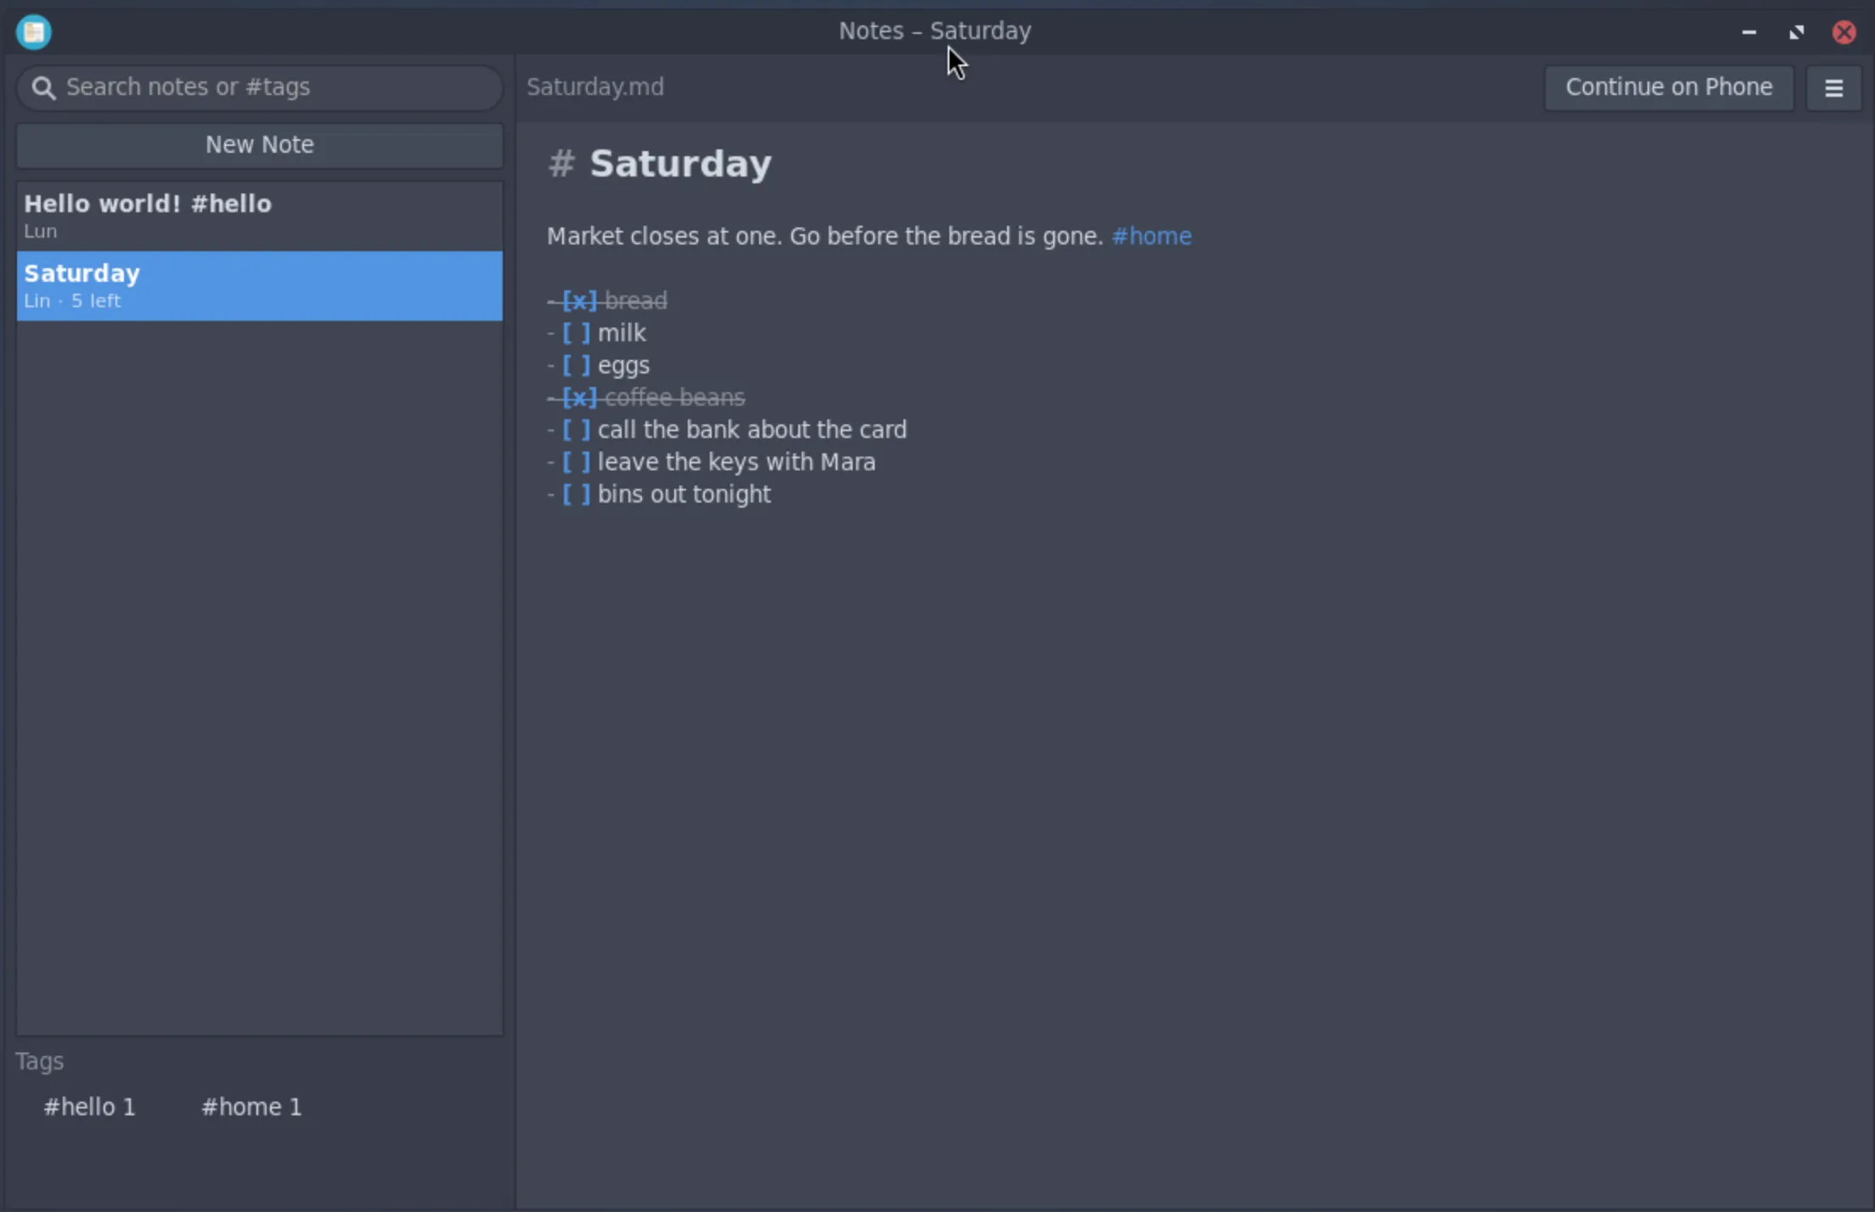The height and width of the screenshot is (1212, 1875).
Task: Click the 'call the bank about the card' text
Action: pos(752,429)
